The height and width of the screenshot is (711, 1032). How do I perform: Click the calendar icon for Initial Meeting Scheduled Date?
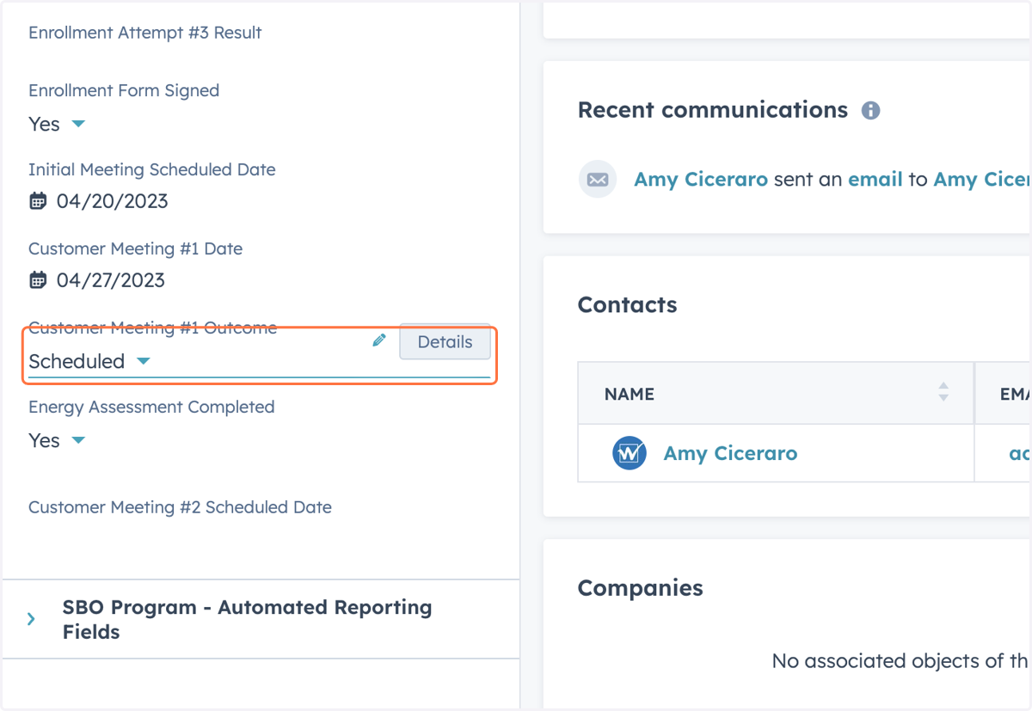(x=38, y=201)
